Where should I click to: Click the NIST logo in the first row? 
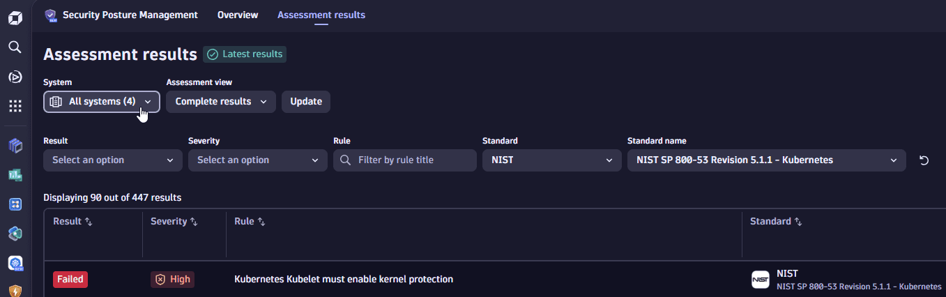pyautogui.click(x=761, y=280)
